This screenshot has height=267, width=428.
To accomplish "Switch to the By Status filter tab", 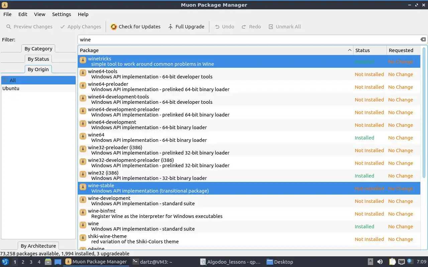I will pyautogui.click(x=38, y=59).
